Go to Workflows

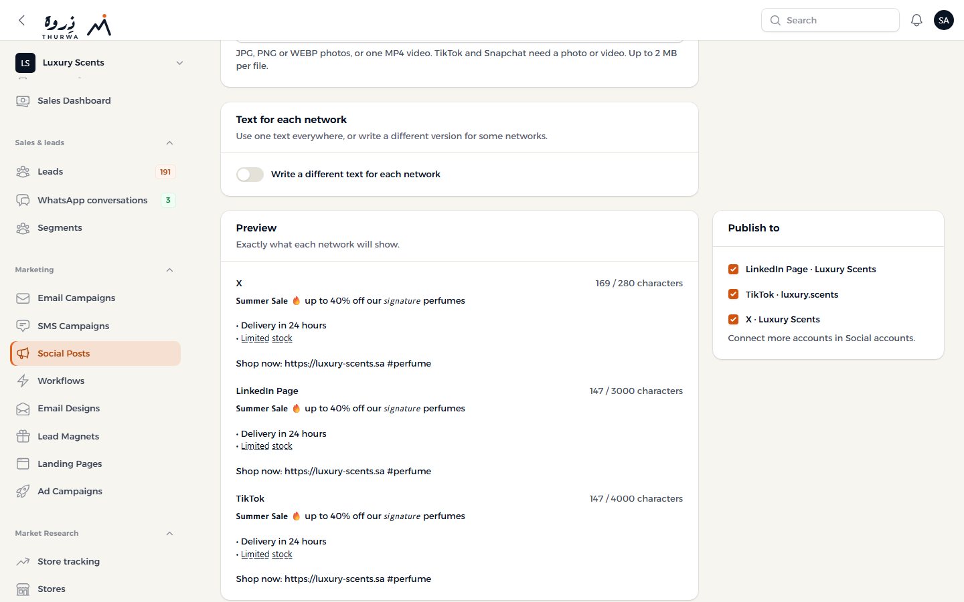(96, 381)
